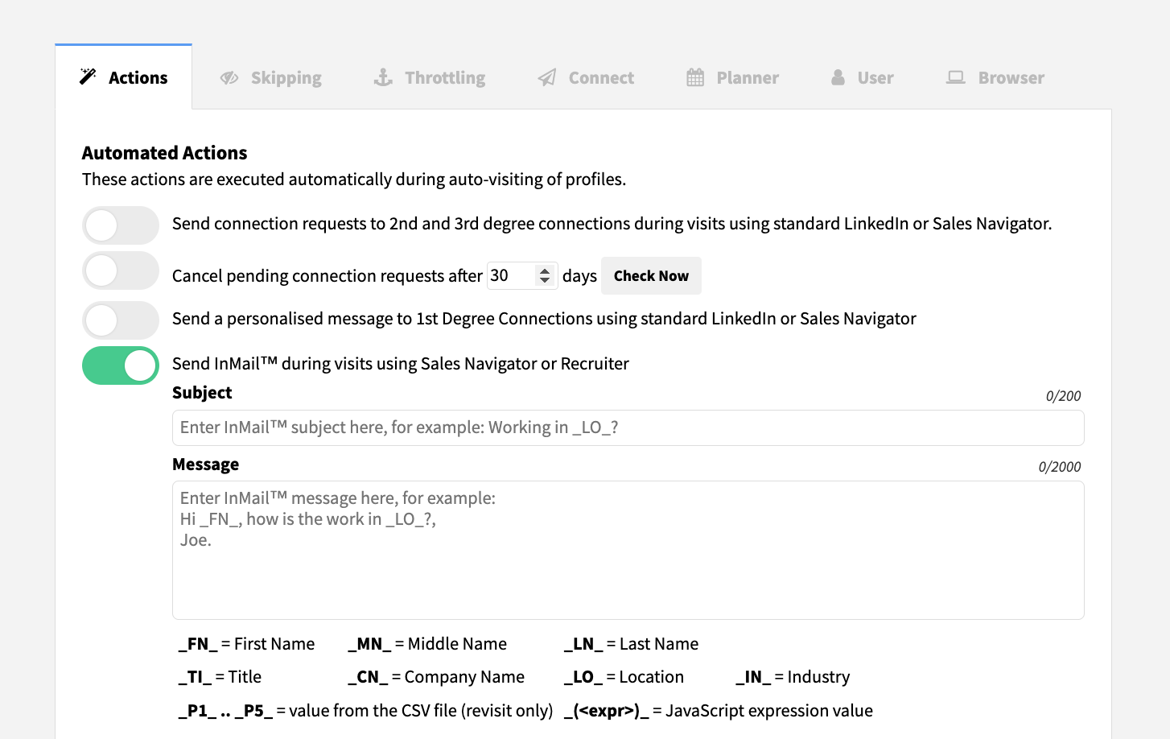Toggle cancel pending connection requests switch
The image size is (1170, 739).
[x=121, y=270]
